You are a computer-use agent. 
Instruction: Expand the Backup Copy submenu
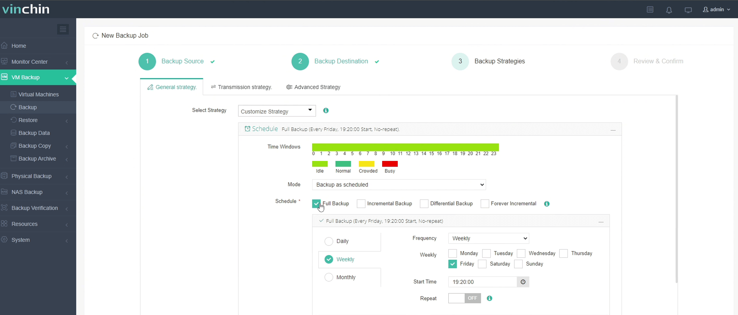pyautogui.click(x=38, y=145)
